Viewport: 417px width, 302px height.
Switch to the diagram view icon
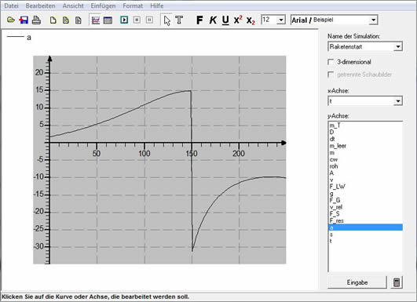[x=96, y=20]
